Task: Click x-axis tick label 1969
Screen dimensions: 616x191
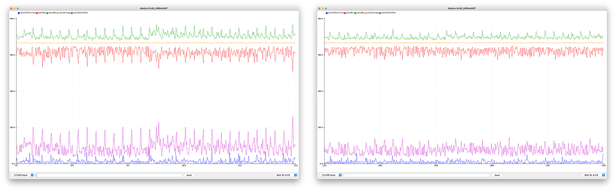Action: point(436,166)
